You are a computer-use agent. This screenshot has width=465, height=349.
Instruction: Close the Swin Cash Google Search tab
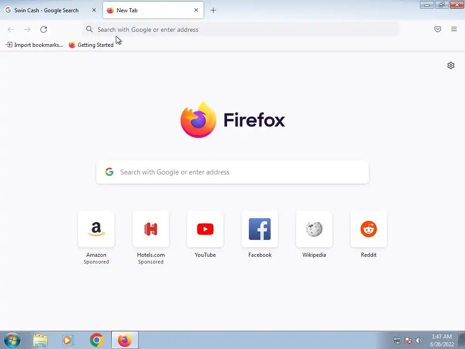pos(94,10)
